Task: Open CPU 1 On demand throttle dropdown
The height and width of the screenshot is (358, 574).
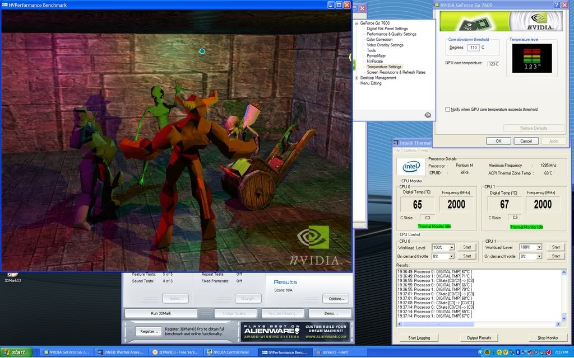Action: click(540, 256)
